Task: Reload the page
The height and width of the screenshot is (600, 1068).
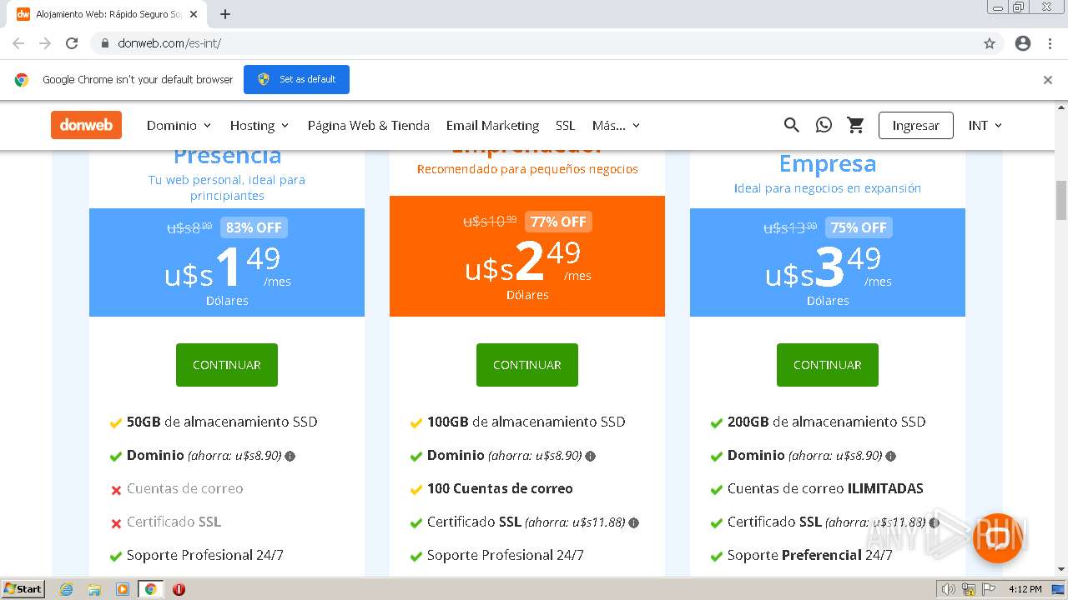Action: pyautogui.click(x=72, y=43)
